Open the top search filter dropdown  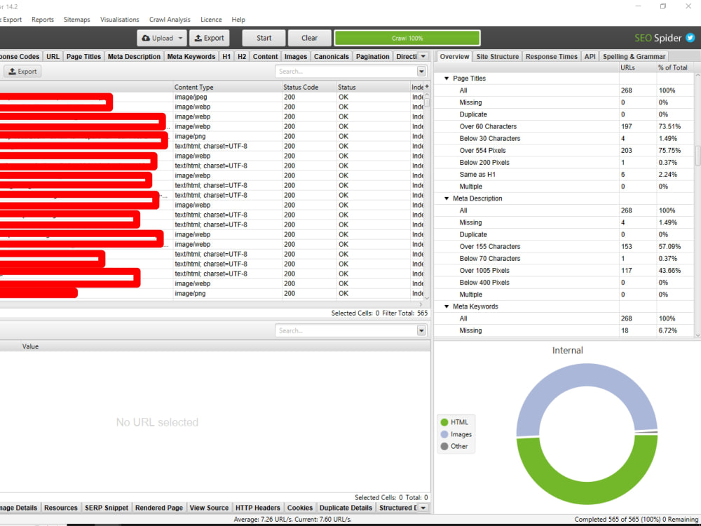pyautogui.click(x=421, y=72)
